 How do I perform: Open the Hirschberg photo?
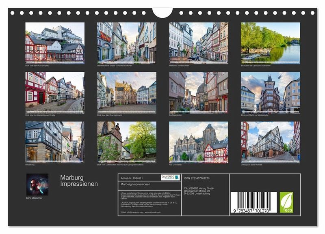[55, 142]
